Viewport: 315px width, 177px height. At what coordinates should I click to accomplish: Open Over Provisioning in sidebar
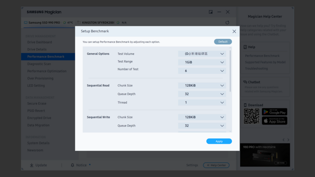click(x=40, y=78)
